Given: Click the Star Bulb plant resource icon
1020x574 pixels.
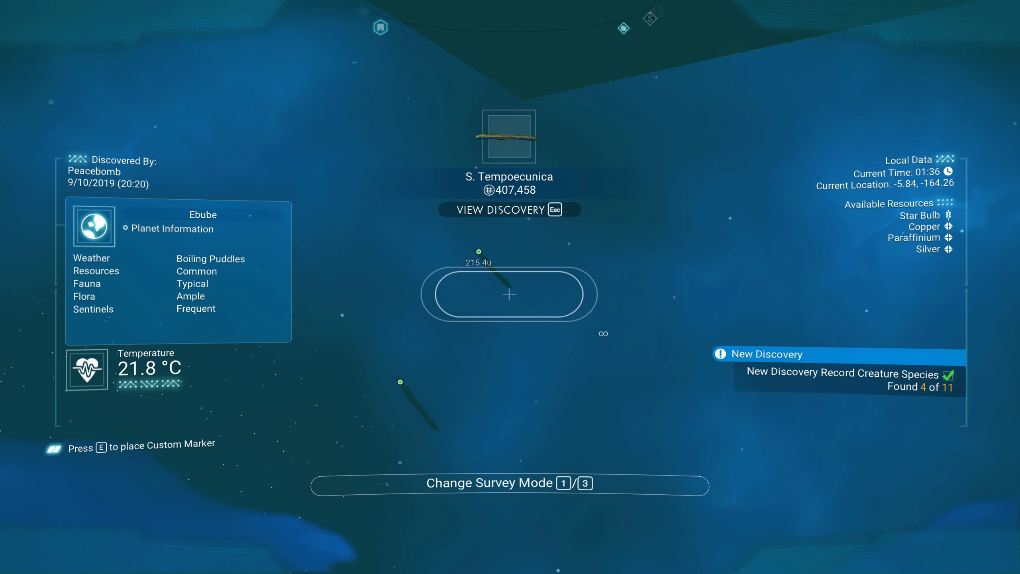Looking at the screenshot, I should pos(948,215).
